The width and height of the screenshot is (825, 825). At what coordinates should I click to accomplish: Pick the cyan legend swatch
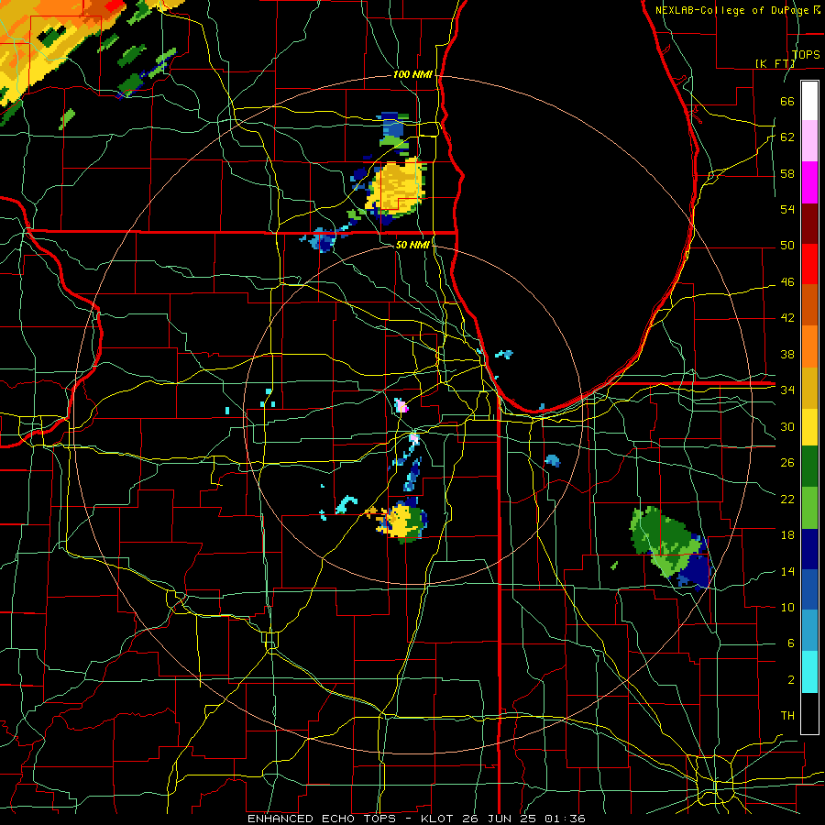click(x=809, y=672)
